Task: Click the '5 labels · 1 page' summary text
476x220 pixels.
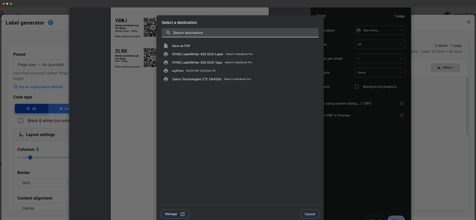Action: pyautogui.click(x=448, y=45)
